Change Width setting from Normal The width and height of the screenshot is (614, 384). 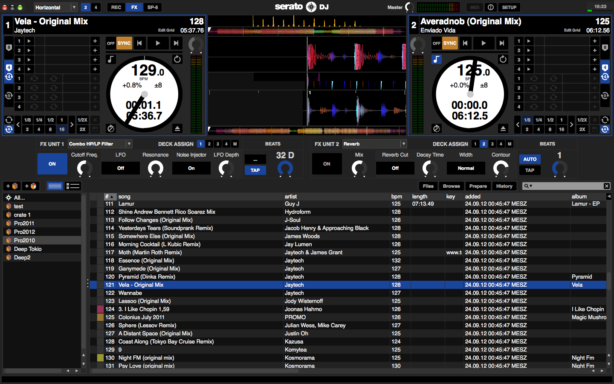click(466, 168)
